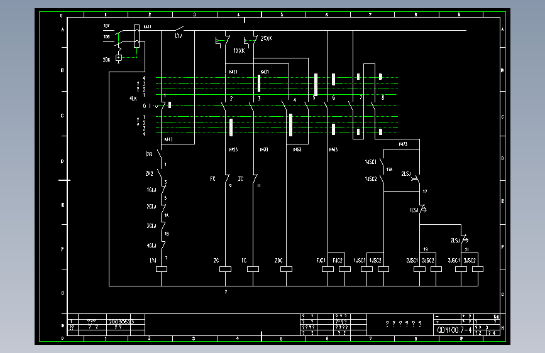Click the wire label 107
This screenshot has width=545, height=353.
click(106, 26)
